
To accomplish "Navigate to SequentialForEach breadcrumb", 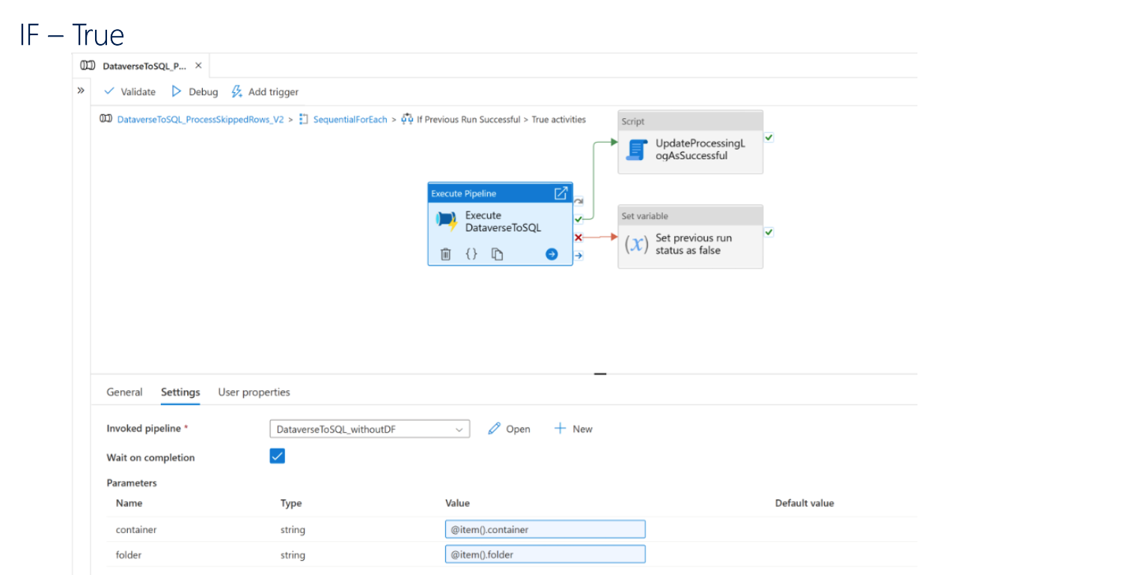I will (350, 120).
